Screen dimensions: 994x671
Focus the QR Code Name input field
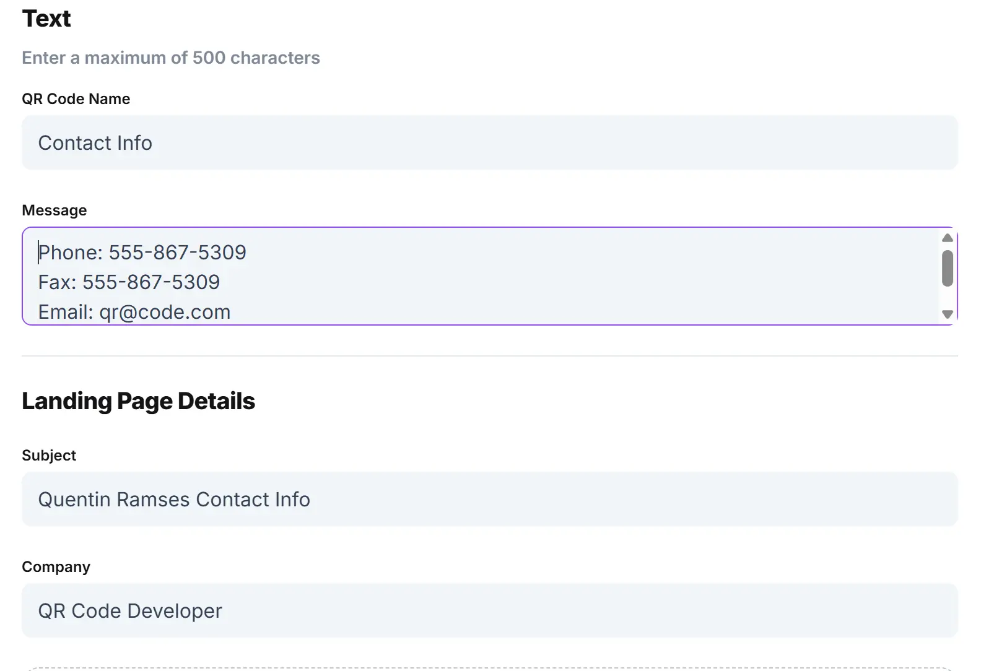(x=489, y=143)
